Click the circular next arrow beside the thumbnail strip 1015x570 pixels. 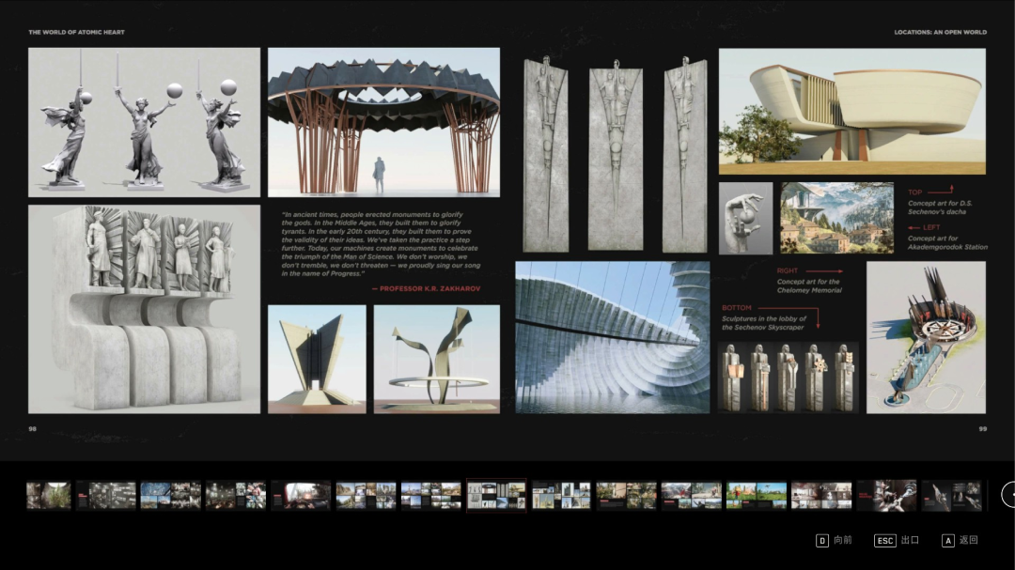[x=1009, y=495]
